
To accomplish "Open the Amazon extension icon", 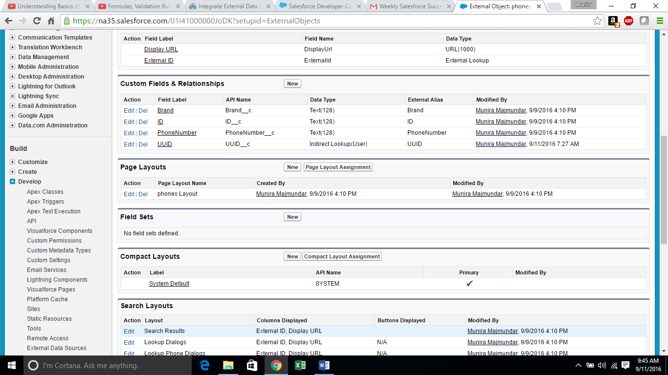I will [613, 21].
